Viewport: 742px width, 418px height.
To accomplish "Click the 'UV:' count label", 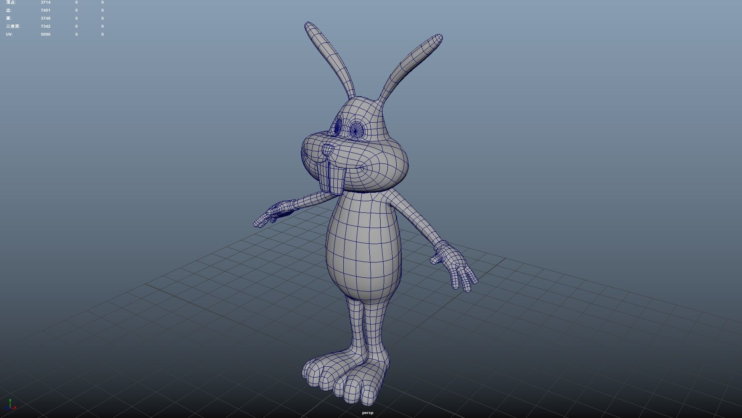I will click(x=9, y=34).
